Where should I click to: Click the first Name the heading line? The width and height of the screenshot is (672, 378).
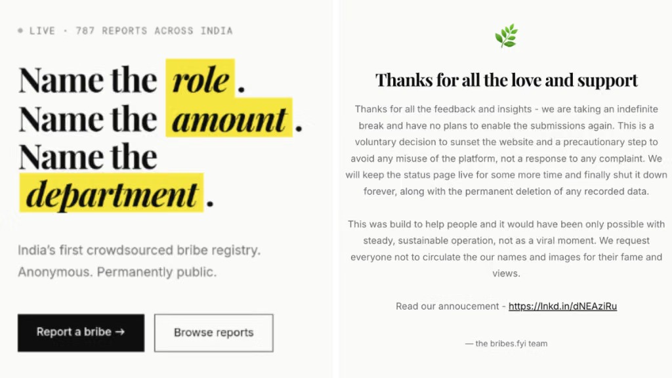tap(88, 79)
